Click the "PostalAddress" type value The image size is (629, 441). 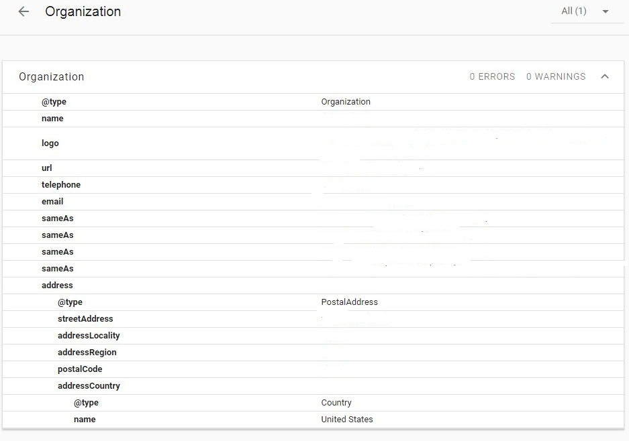(349, 302)
